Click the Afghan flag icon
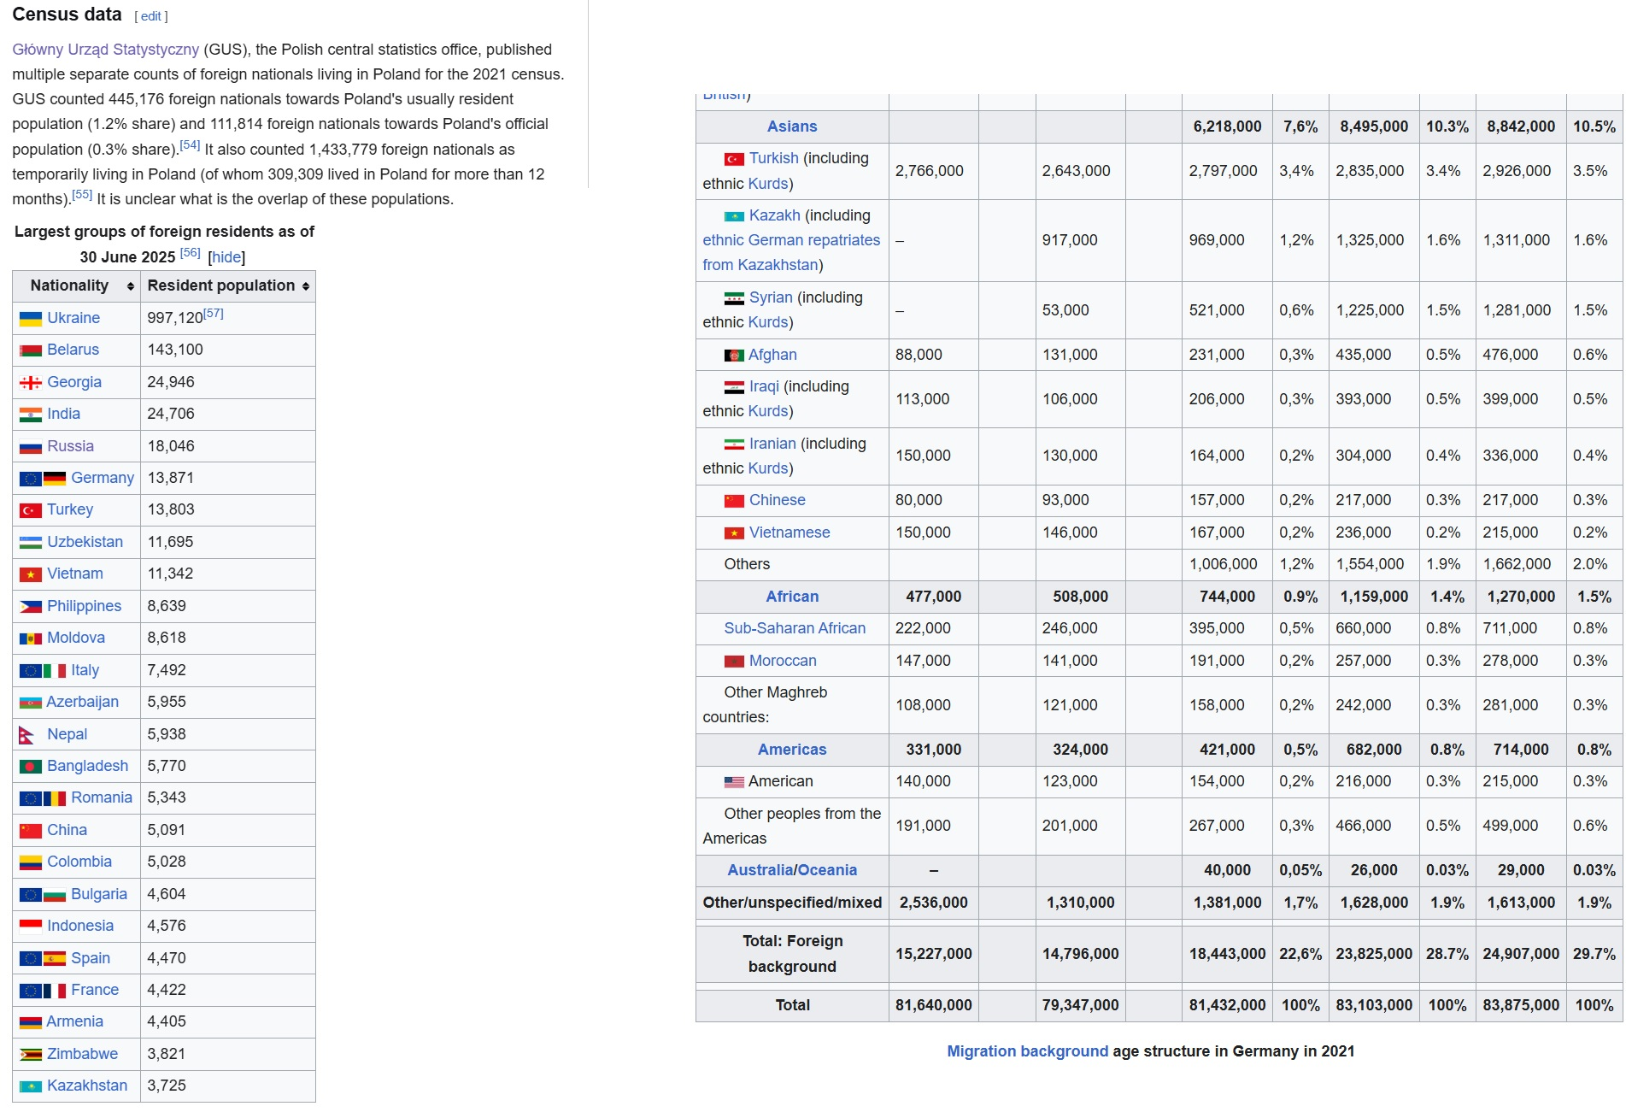 click(x=734, y=356)
